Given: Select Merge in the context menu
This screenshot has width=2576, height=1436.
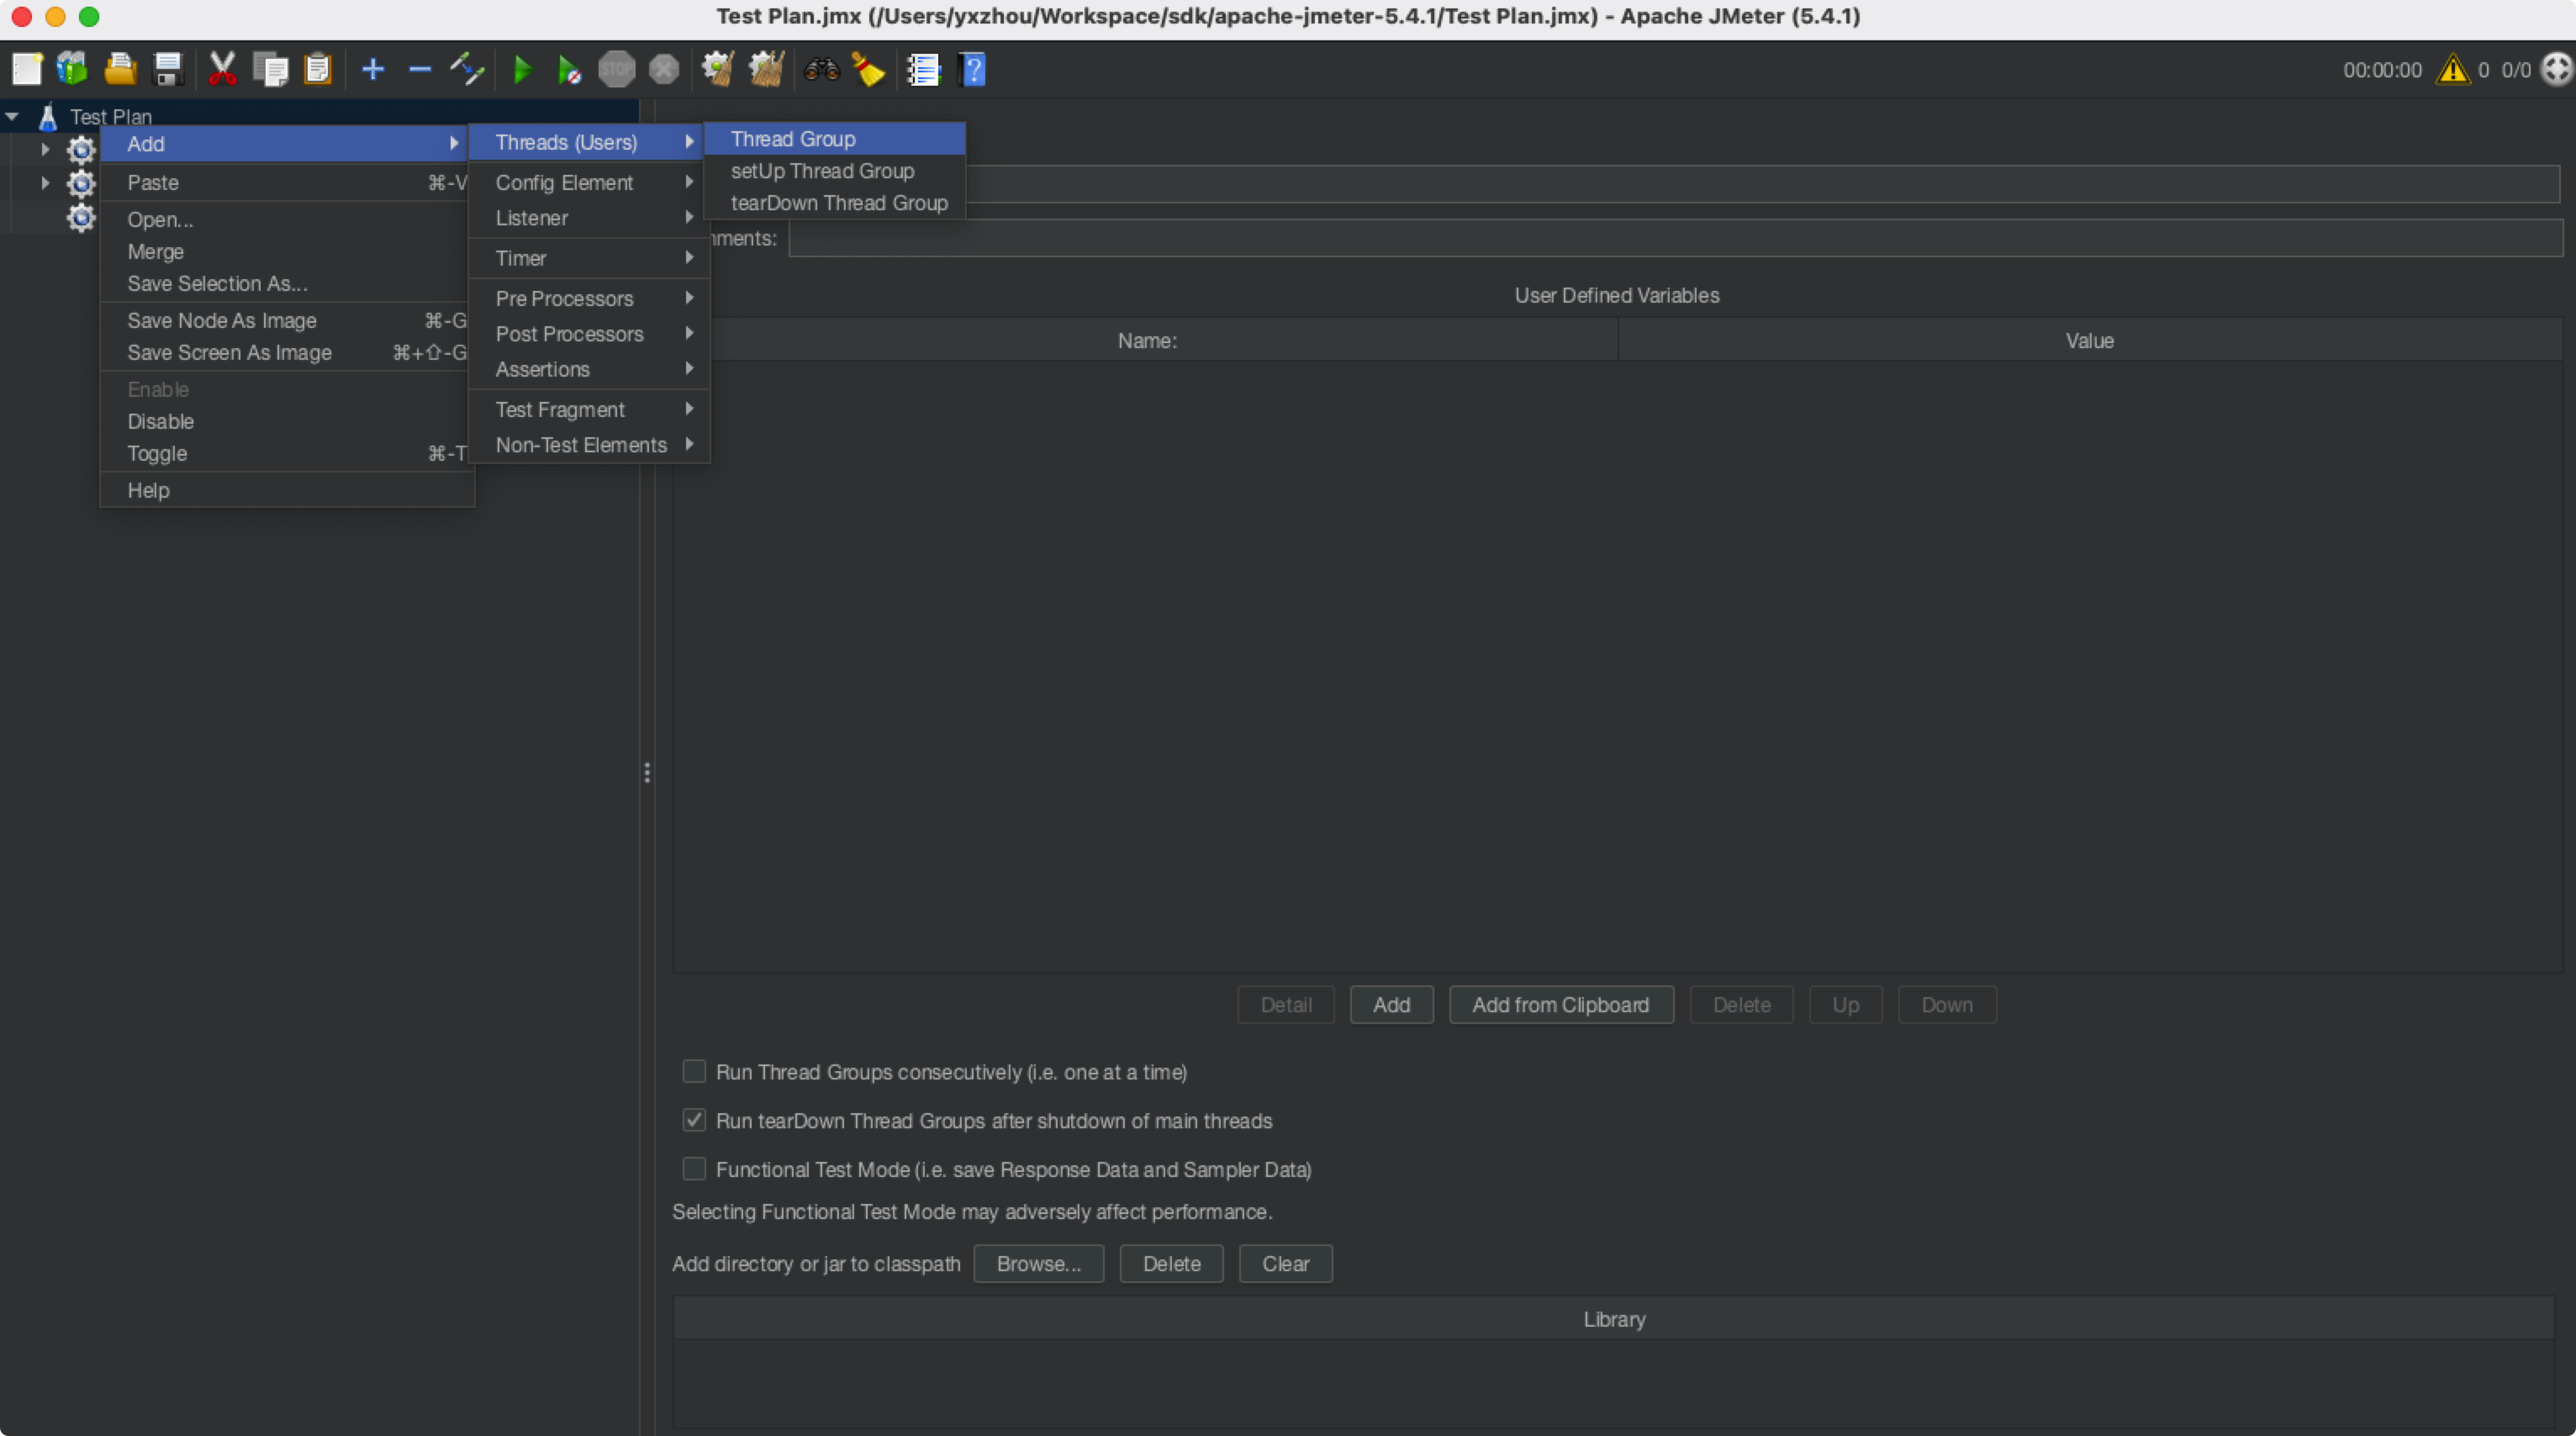Looking at the screenshot, I should click(x=287, y=251).
